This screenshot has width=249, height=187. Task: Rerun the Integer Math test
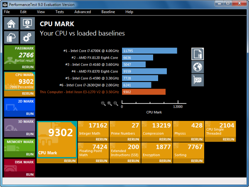pos(102,140)
